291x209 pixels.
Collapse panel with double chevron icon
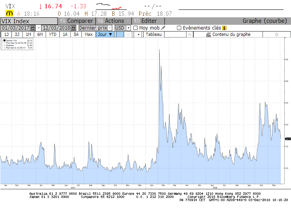coord(190,34)
